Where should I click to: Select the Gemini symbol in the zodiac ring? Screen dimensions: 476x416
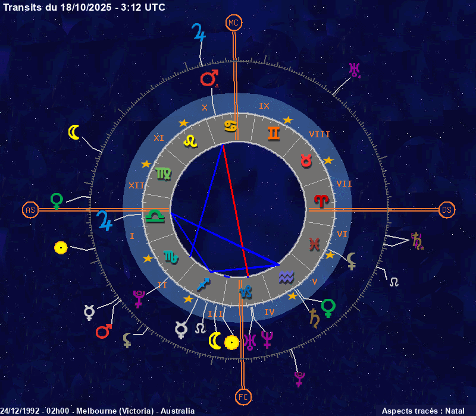pyautogui.click(x=273, y=133)
